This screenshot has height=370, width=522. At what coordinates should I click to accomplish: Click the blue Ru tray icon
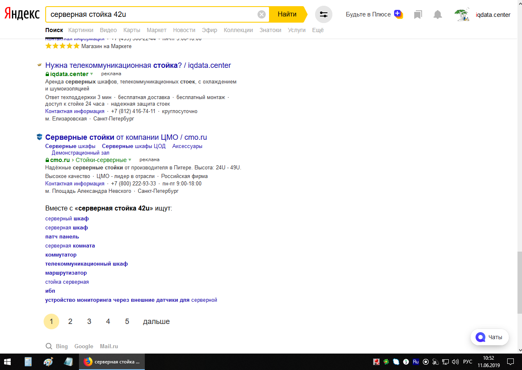pos(416,362)
